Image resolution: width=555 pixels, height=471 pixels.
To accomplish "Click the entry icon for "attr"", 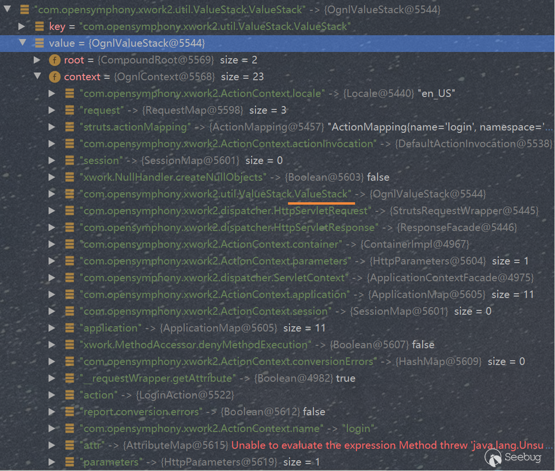I will (70, 445).
